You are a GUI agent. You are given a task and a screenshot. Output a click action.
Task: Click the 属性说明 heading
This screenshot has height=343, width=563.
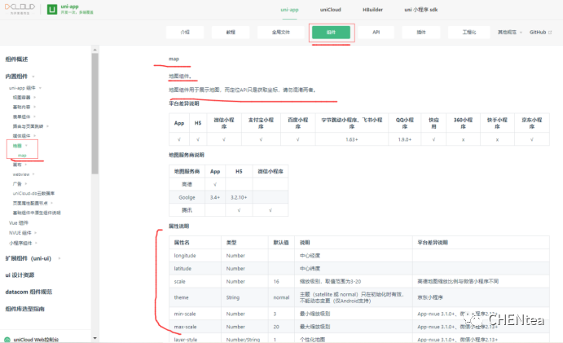tap(178, 226)
